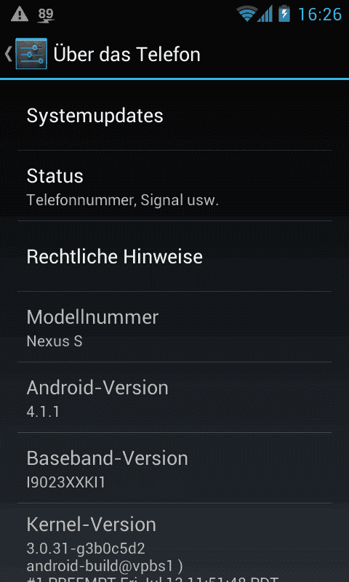Open Systemupdates
The width and height of the screenshot is (349, 582).
[x=174, y=115]
